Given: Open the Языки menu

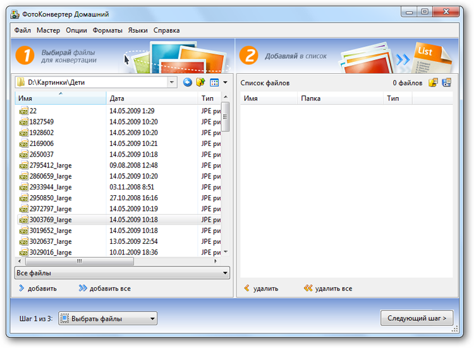Looking at the screenshot, I should [x=138, y=30].
